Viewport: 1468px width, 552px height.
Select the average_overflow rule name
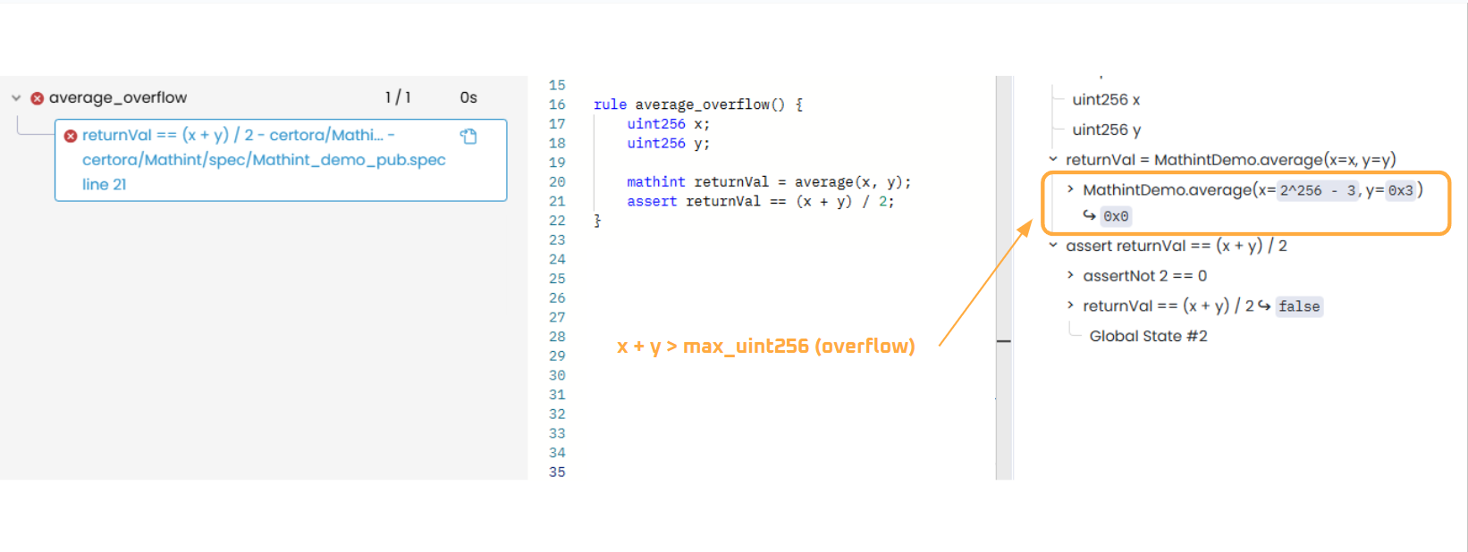pyautogui.click(x=118, y=98)
